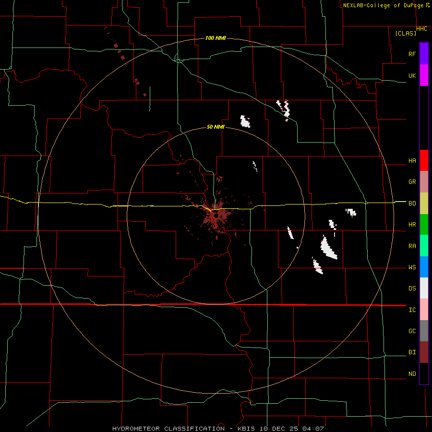Click the '50 NMI' range ring label
Viewport: 432px width, 432px height.
click(216, 127)
